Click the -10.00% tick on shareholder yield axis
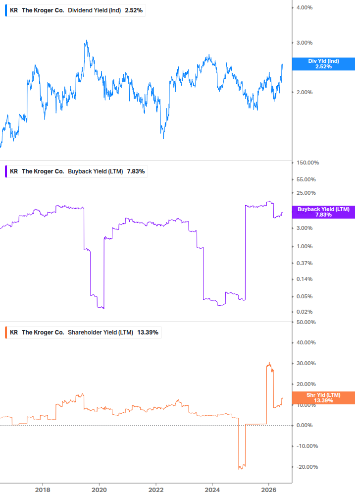Screen dimensions: 355x498 [x=307, y=446]
